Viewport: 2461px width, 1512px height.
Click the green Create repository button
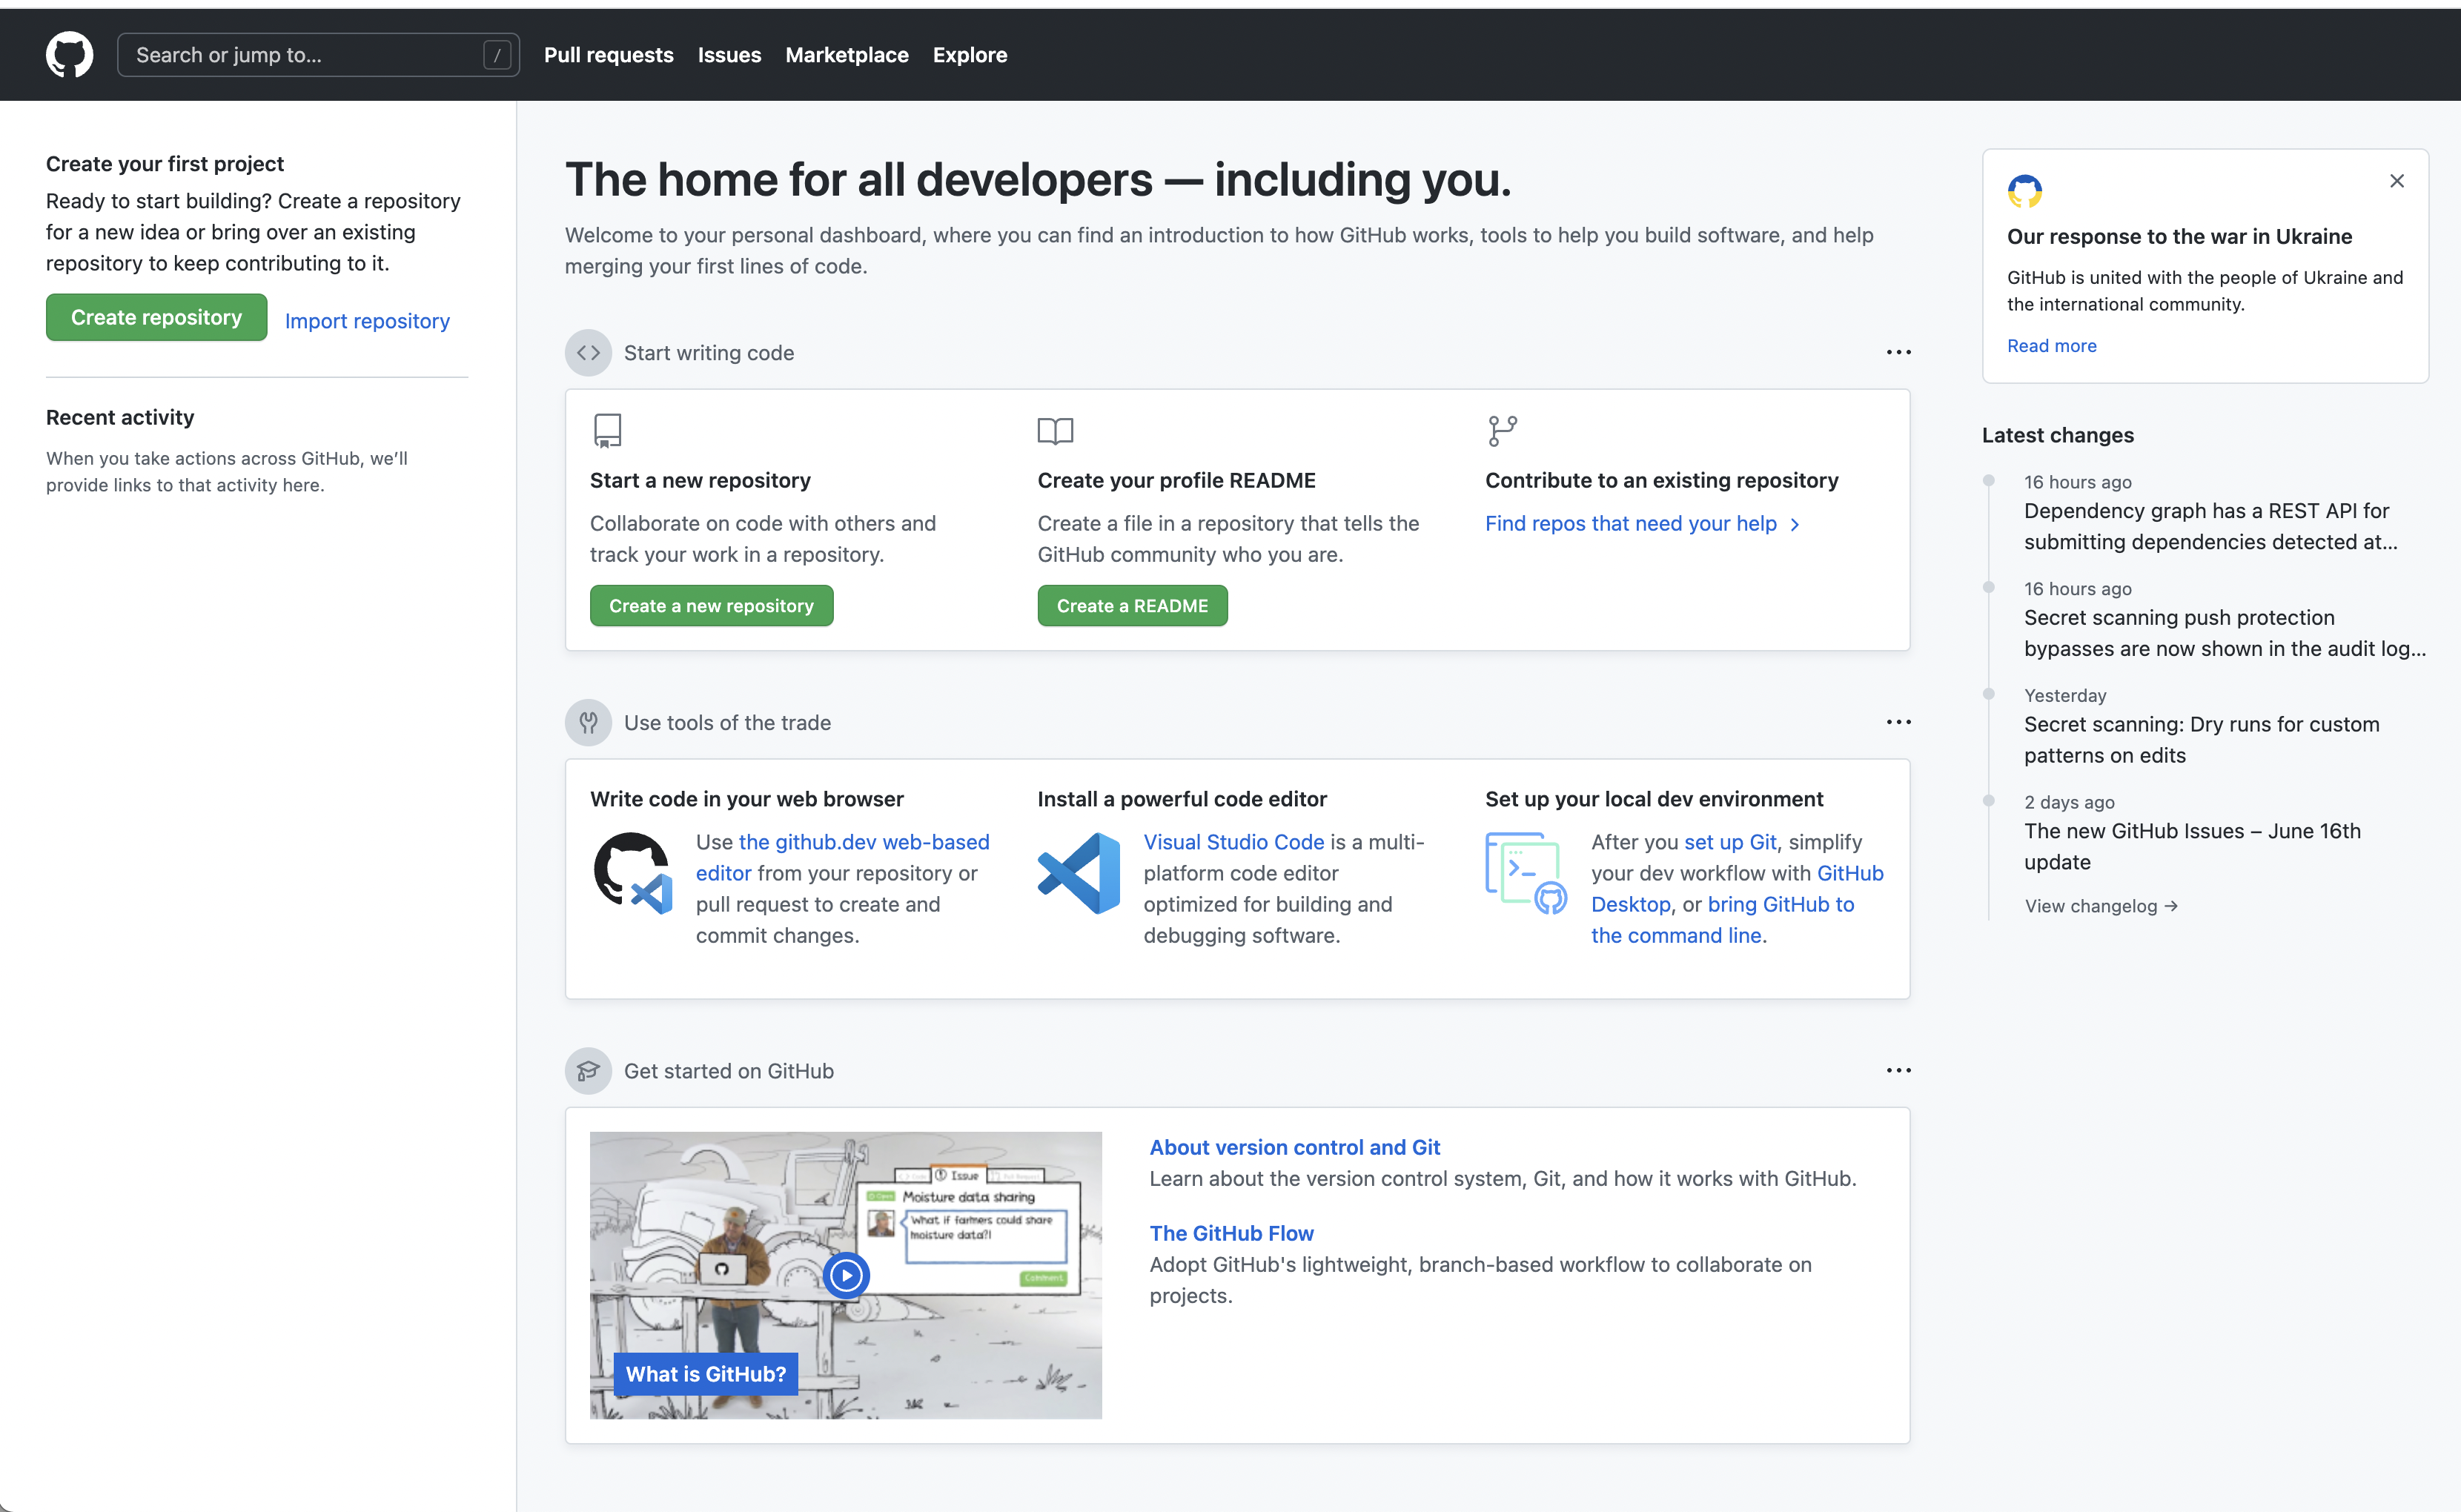coord(156,317)
